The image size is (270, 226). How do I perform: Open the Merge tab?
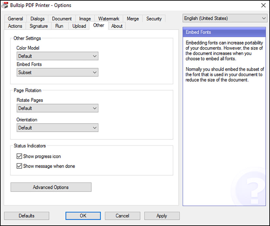[133, 19]
